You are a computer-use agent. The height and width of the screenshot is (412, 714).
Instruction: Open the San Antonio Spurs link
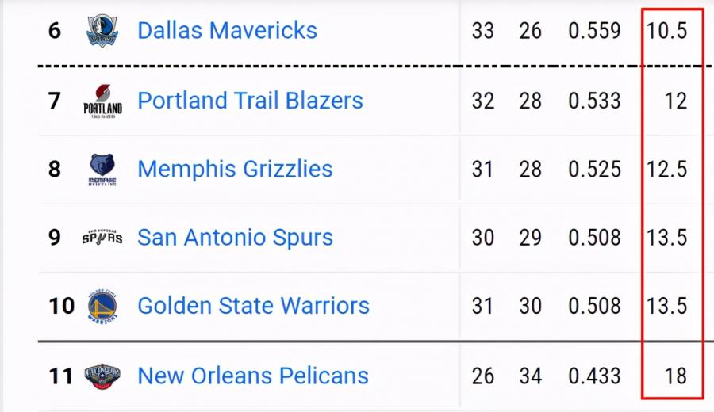click(x=235, y=238)
